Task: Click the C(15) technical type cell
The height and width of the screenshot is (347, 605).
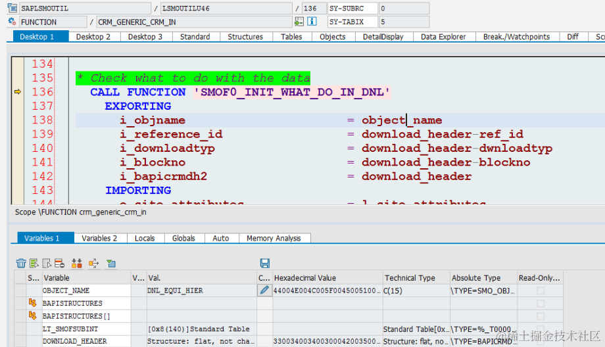Action: (x=416, y=290)
